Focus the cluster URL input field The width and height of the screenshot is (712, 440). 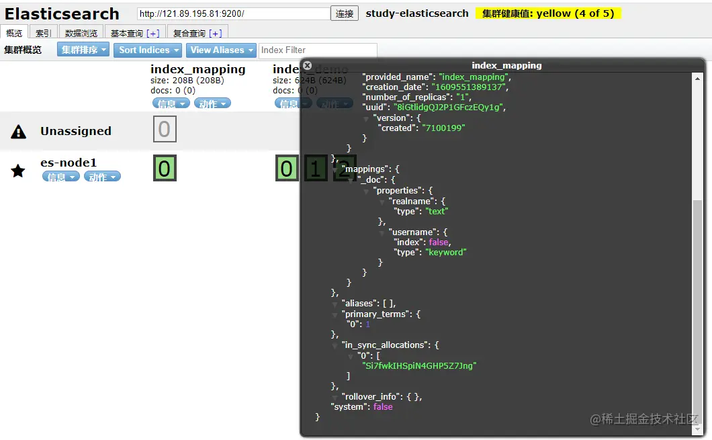pyautogui.click(x=233, y=13)
